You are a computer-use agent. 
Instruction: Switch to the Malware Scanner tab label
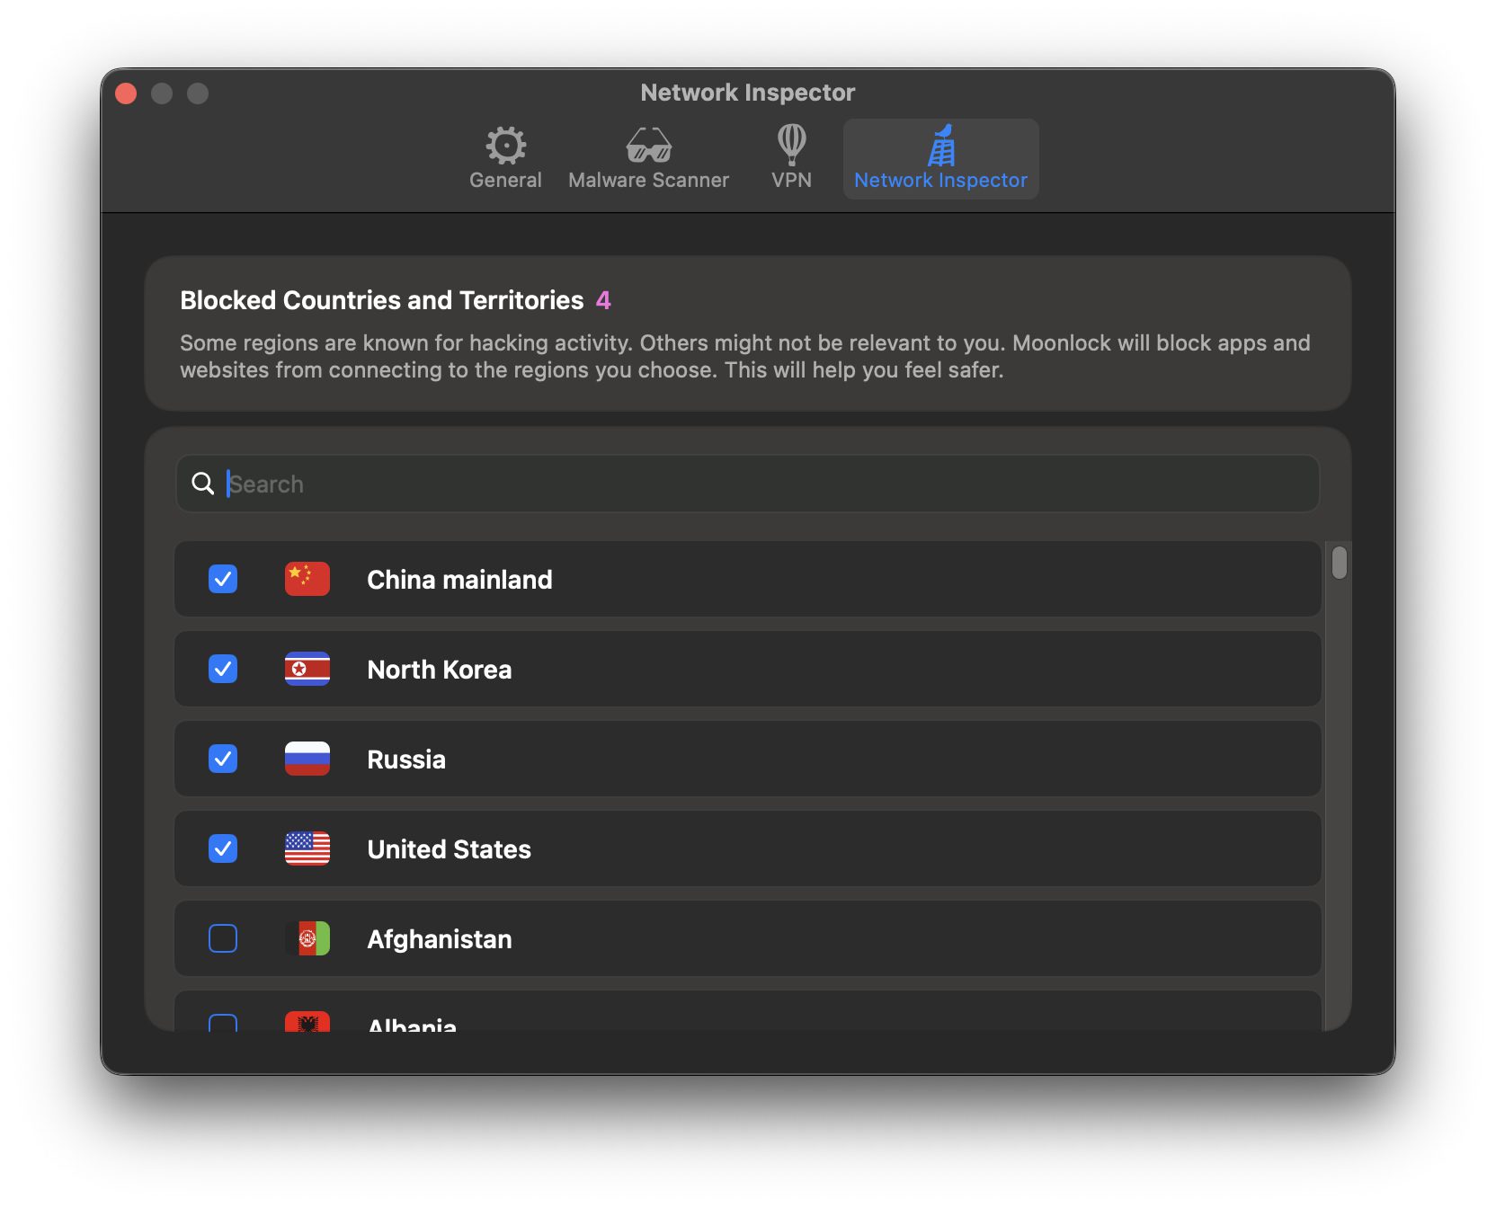[648, 181]
